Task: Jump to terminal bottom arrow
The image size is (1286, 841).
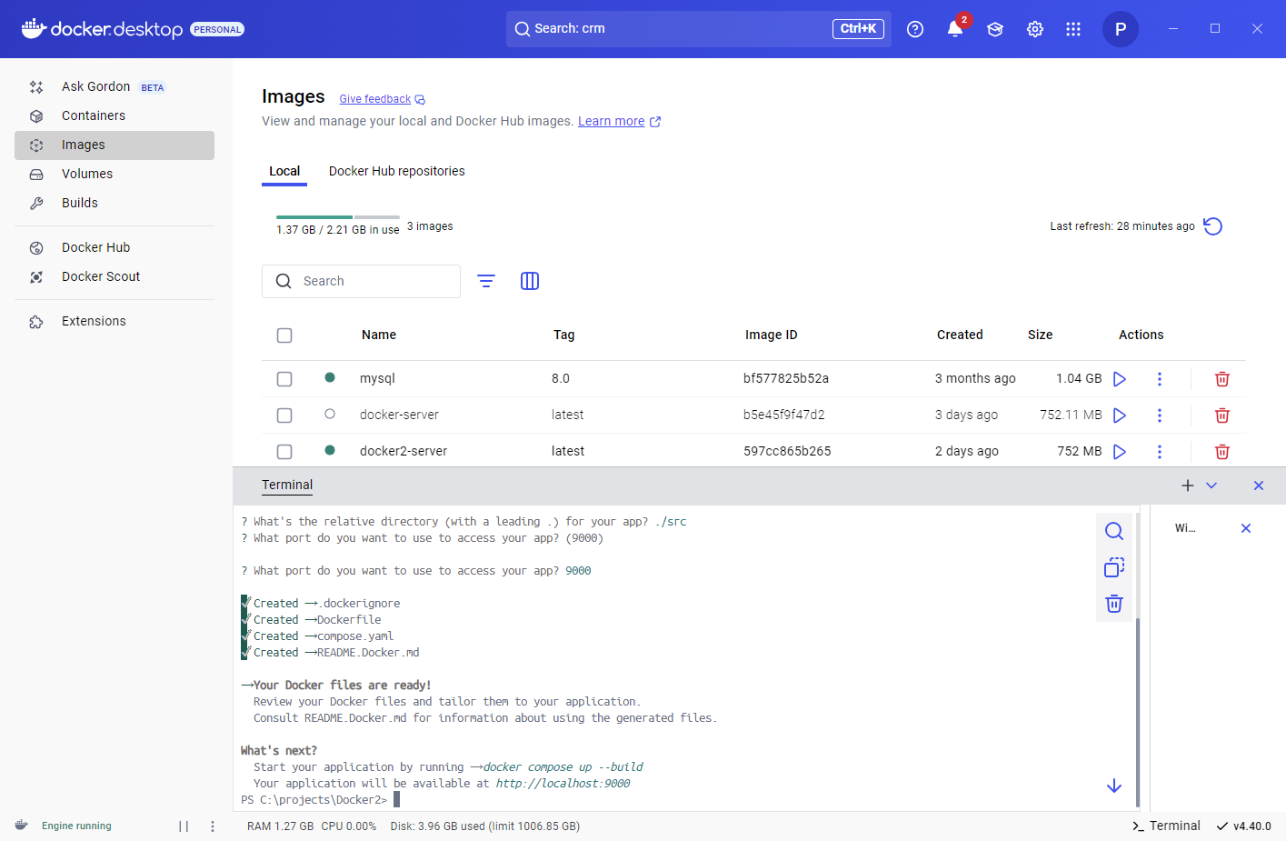Action: pos(1114,786)
